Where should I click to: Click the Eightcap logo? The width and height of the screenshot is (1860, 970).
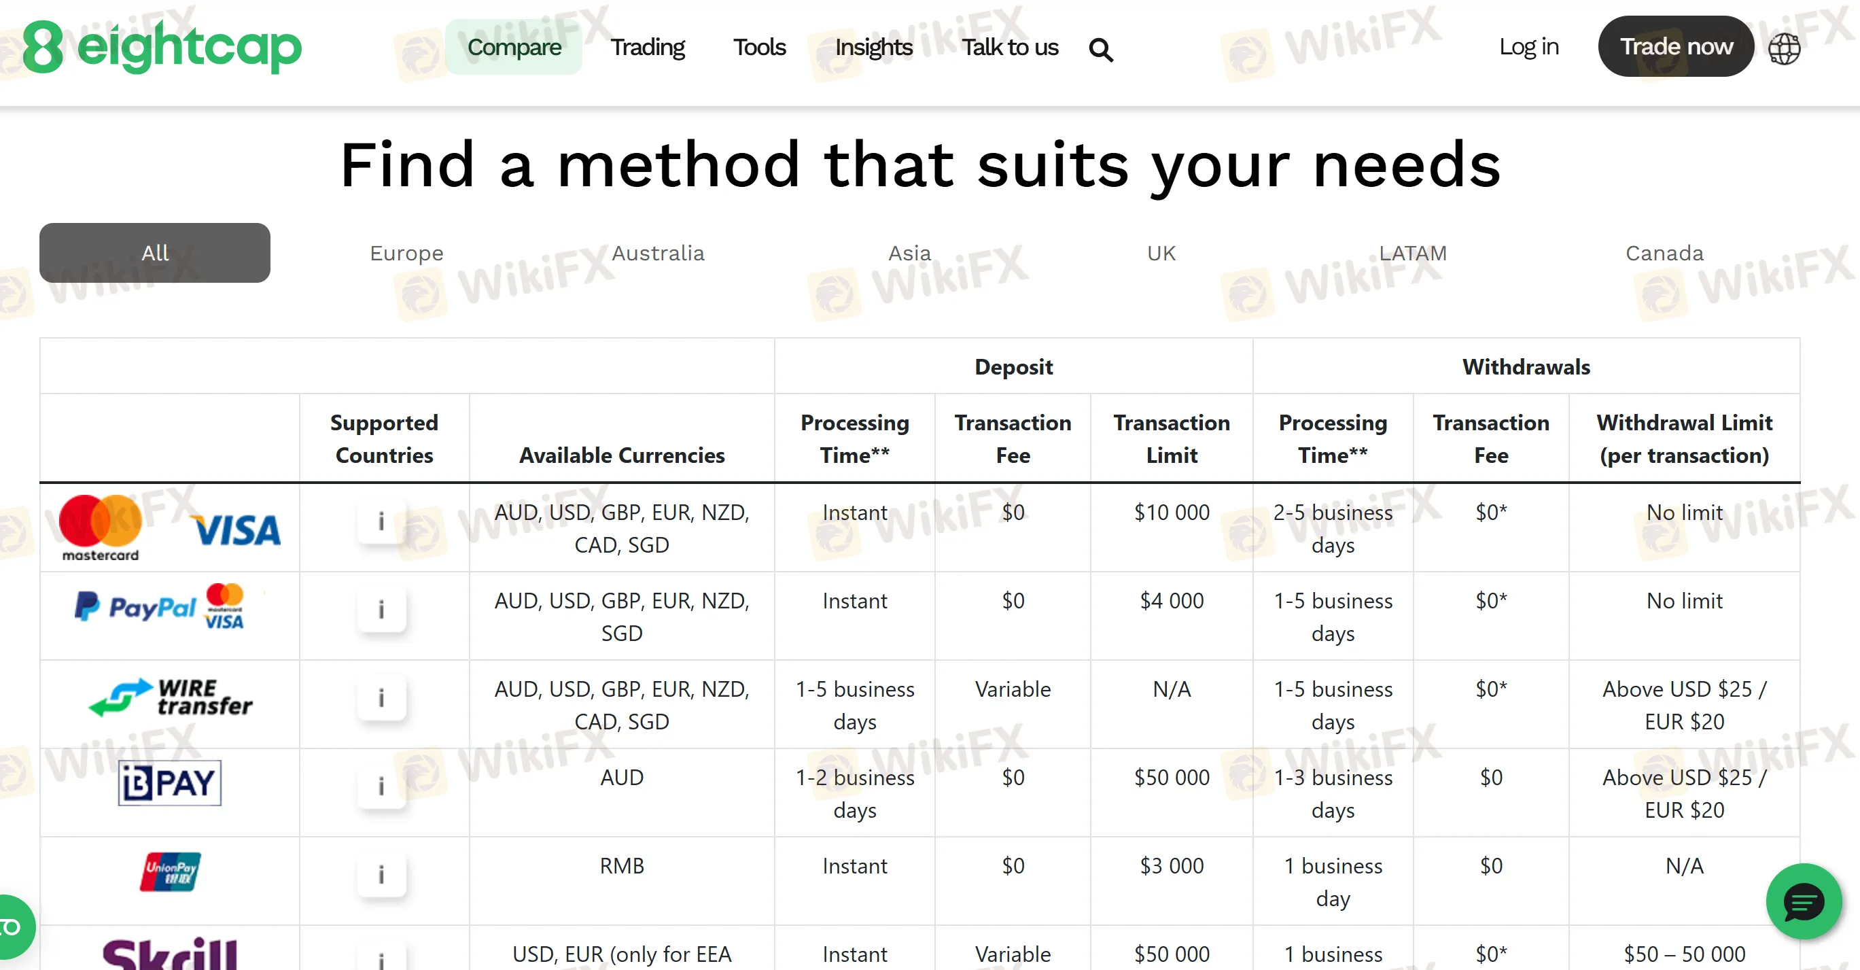coord(162,47)
